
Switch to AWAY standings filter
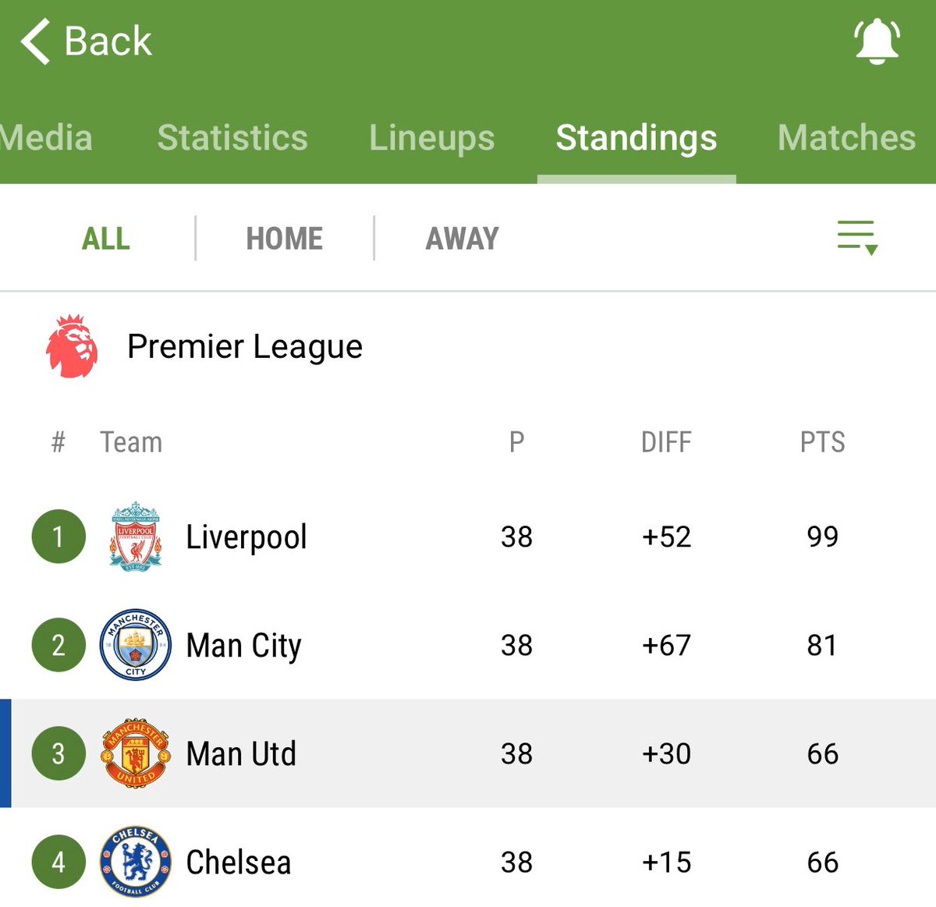coord(463,239)
